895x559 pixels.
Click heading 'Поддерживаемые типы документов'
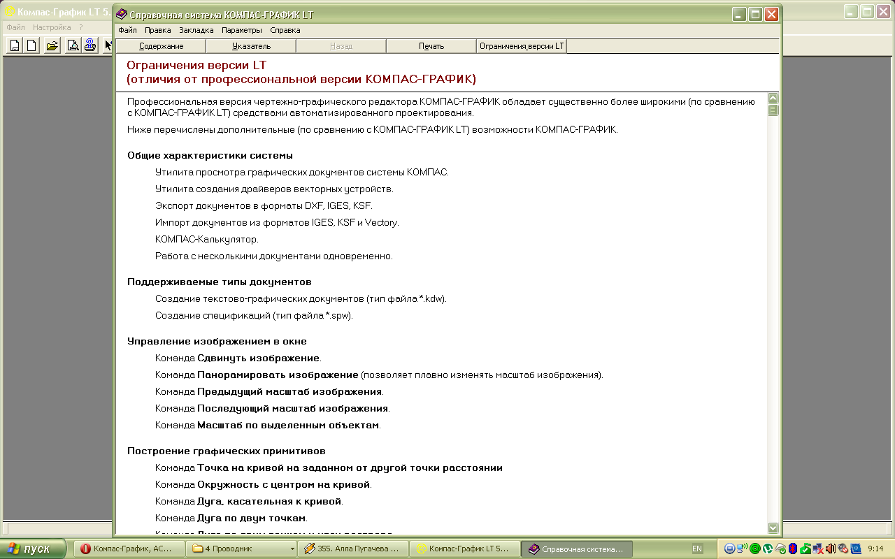[x=220, y=282]
